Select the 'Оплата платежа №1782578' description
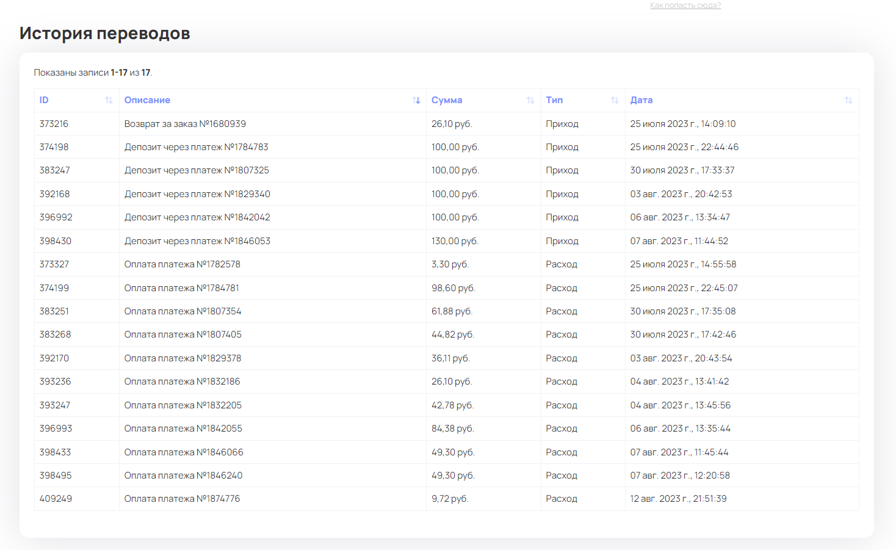 pyautogui.click(x=182, y=264)
